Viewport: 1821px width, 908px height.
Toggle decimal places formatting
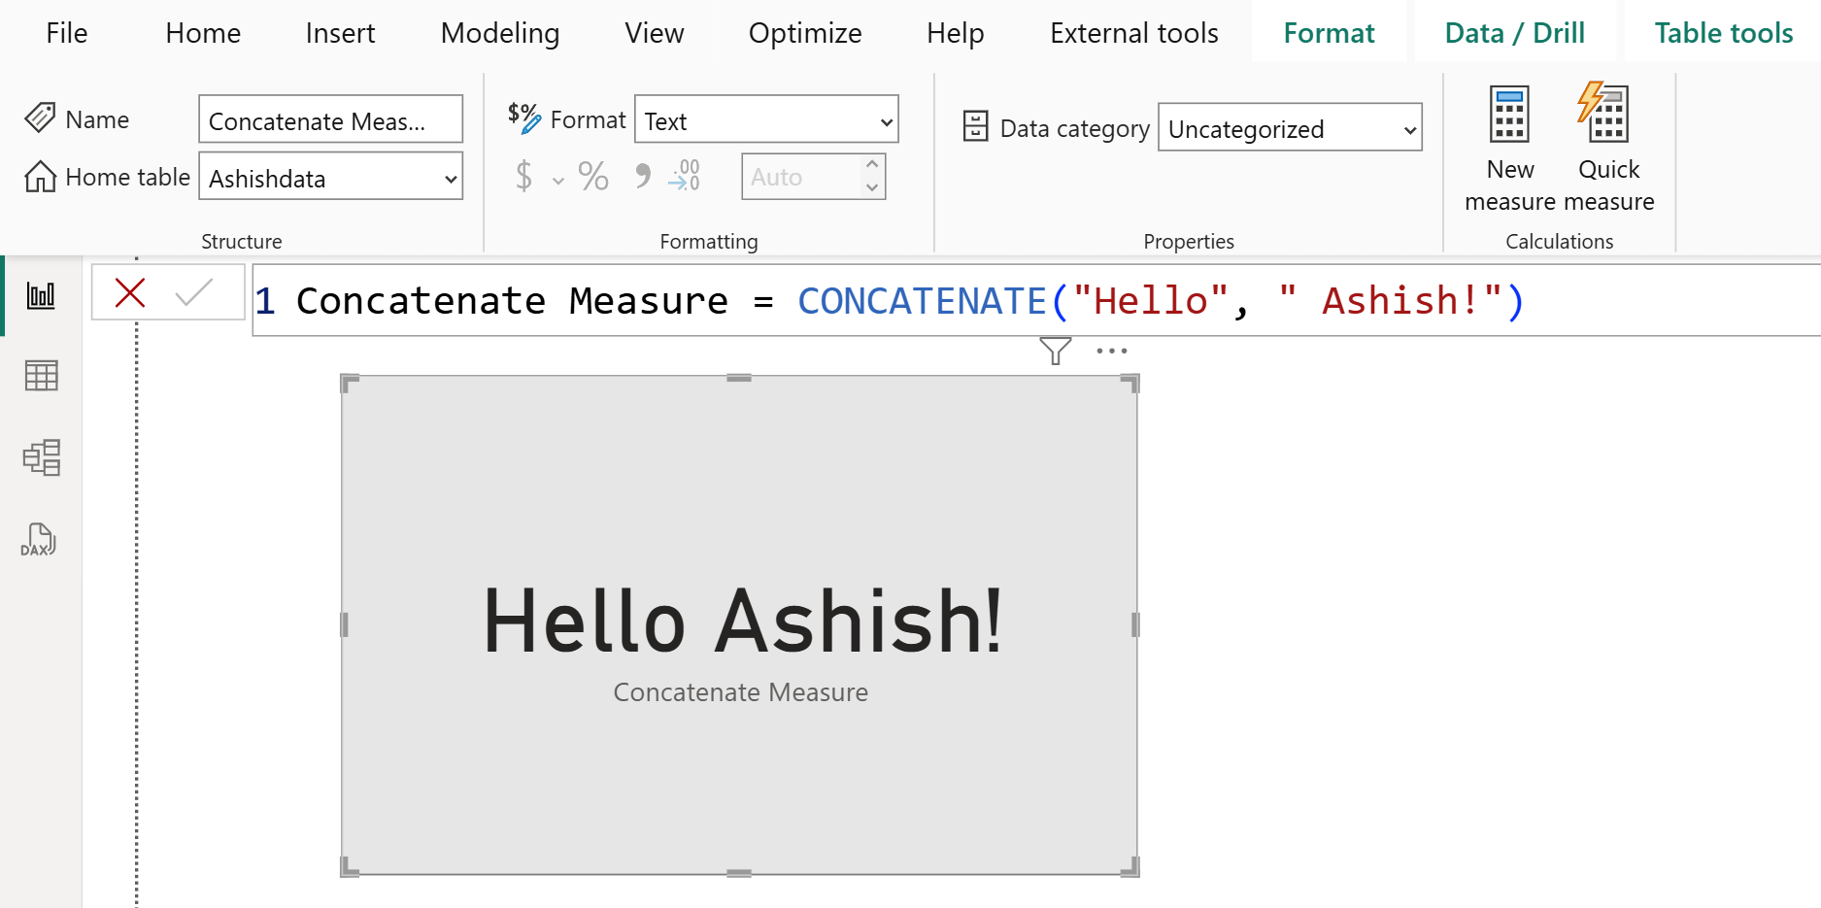[x=685, y=176]
